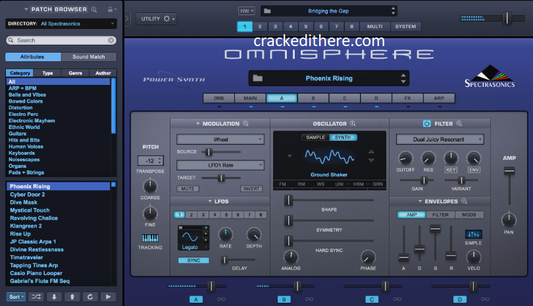Screen dimensions: 533x306
Task: Click the master volume slider at top right
Action: coord(507,18)
